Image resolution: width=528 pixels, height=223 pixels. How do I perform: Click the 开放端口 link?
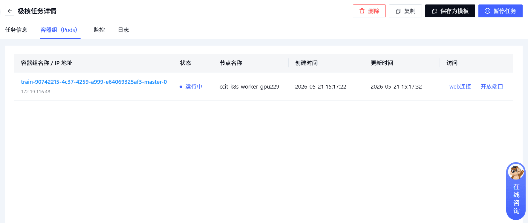[x=492, y=86]
